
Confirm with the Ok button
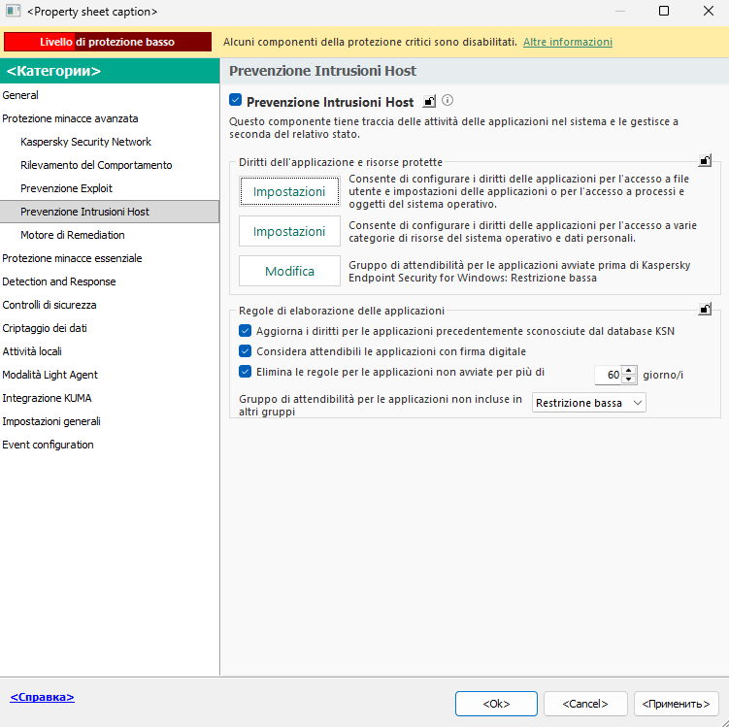pos(496,704)
